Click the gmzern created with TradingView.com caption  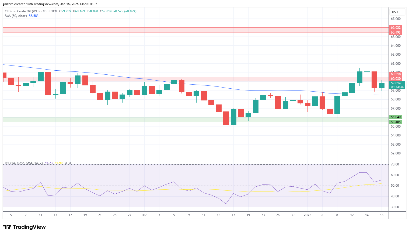[x=30, y=4]
